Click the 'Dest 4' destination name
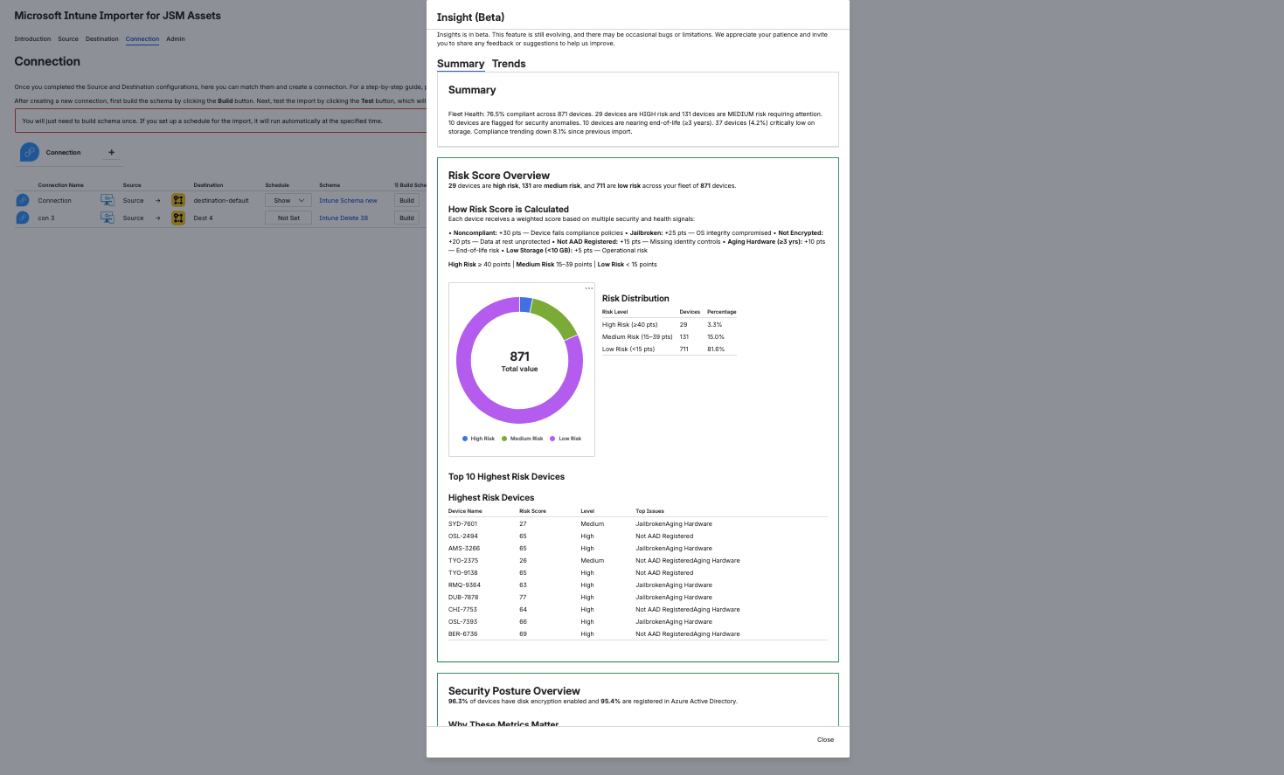Viewport: 1284px width, 775px height. pos(203,218)
